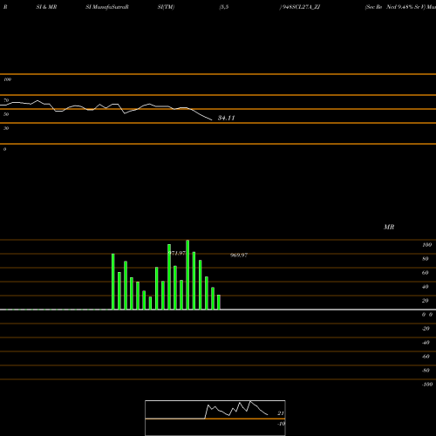Click the RSI axis label 30
436x436 pixels.
point(6,128)
